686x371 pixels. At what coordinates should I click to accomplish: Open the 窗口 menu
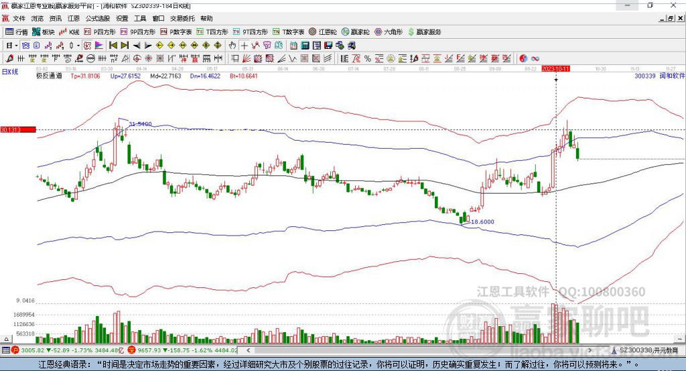(x=158, y=18)
